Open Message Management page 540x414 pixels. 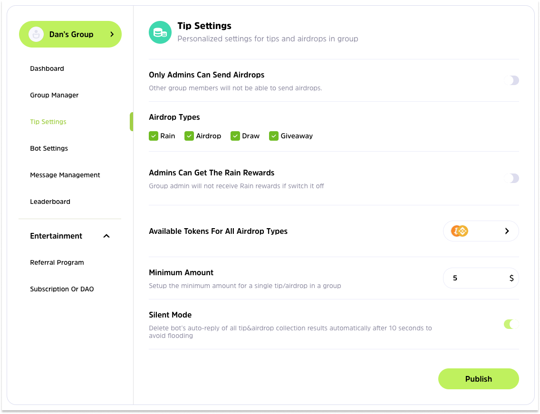click(x=65, y=175)
